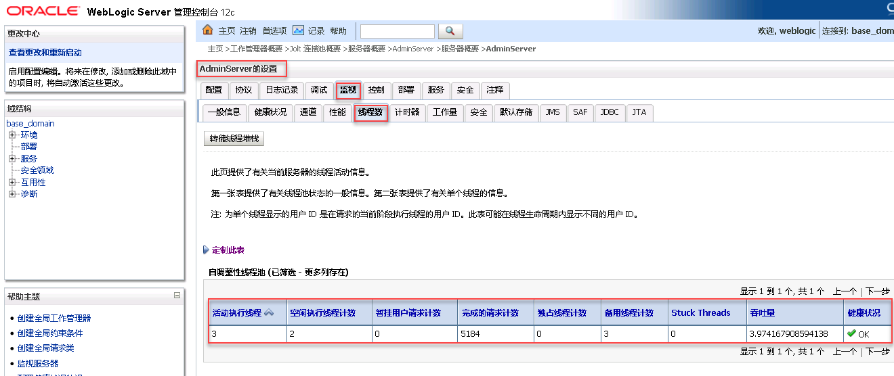The height and width of the screenshot is (376, 894).
Task: Click the 主页 toolbar link
Action: [226, 31]
